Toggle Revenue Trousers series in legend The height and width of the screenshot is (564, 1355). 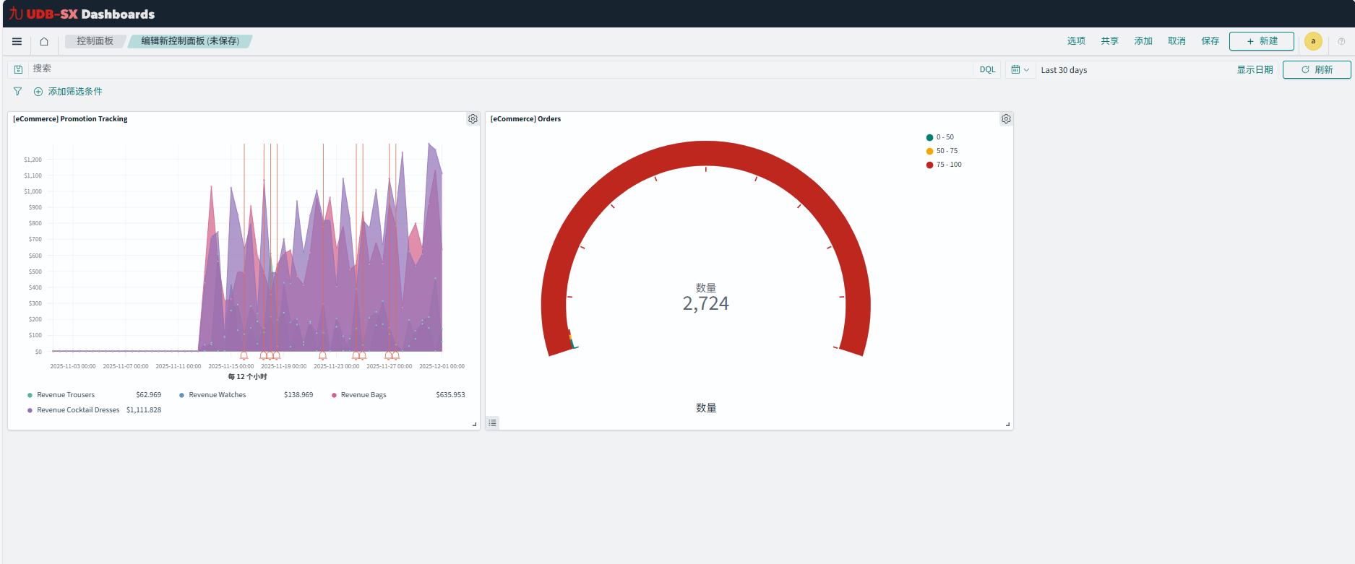pos(66,395)
